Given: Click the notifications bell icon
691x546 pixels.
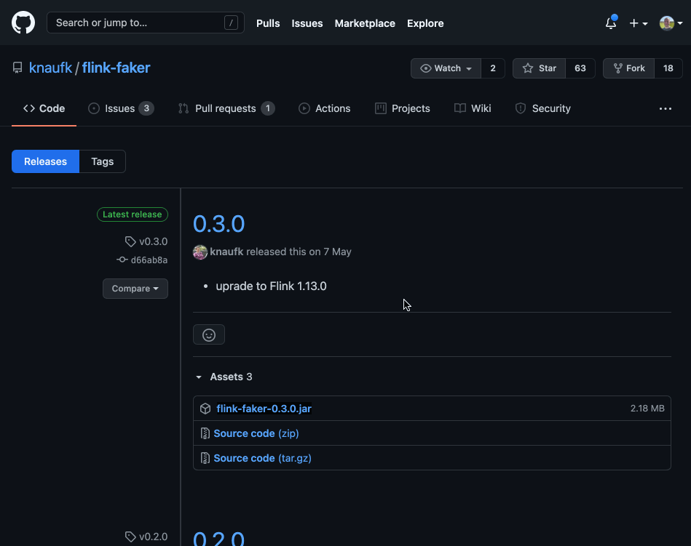Looking at the screenshot, I should coord(611,23).
